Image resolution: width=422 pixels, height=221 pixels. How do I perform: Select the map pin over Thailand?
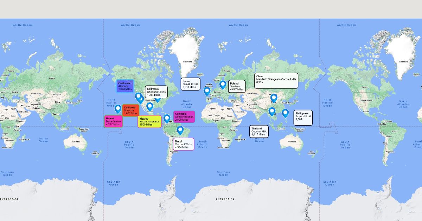tap(272, 111)
